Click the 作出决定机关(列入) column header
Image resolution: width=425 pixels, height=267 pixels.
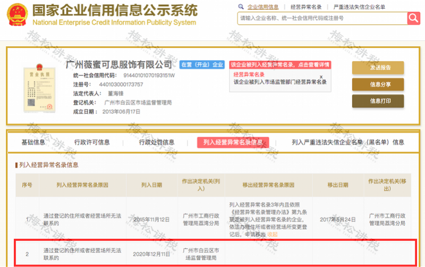coord(201,185)
